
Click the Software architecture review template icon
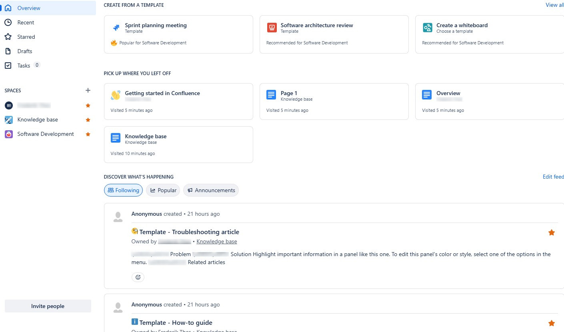click(272, 28)
